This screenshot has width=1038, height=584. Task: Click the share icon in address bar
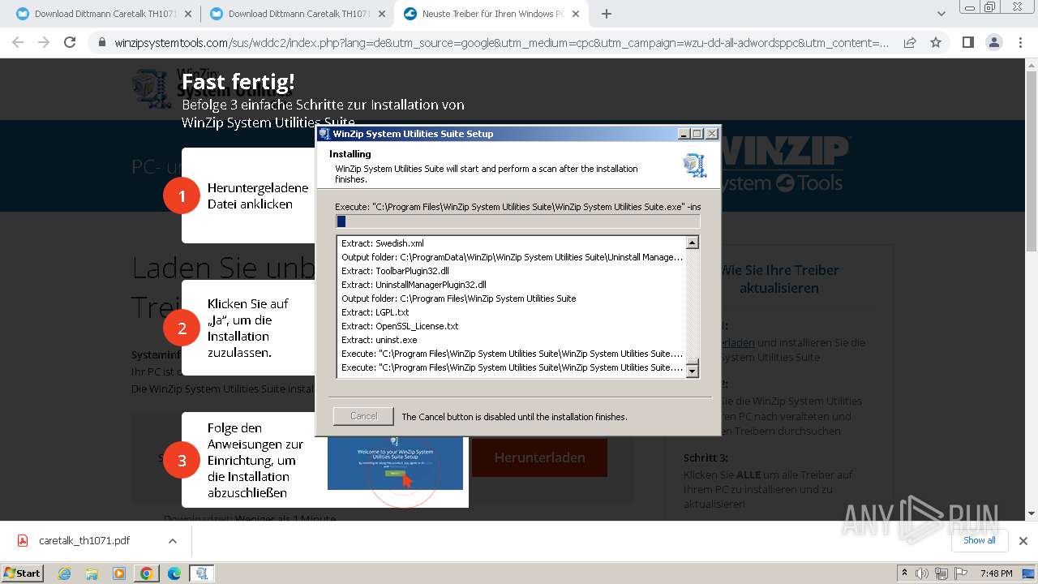coord(910,42)
